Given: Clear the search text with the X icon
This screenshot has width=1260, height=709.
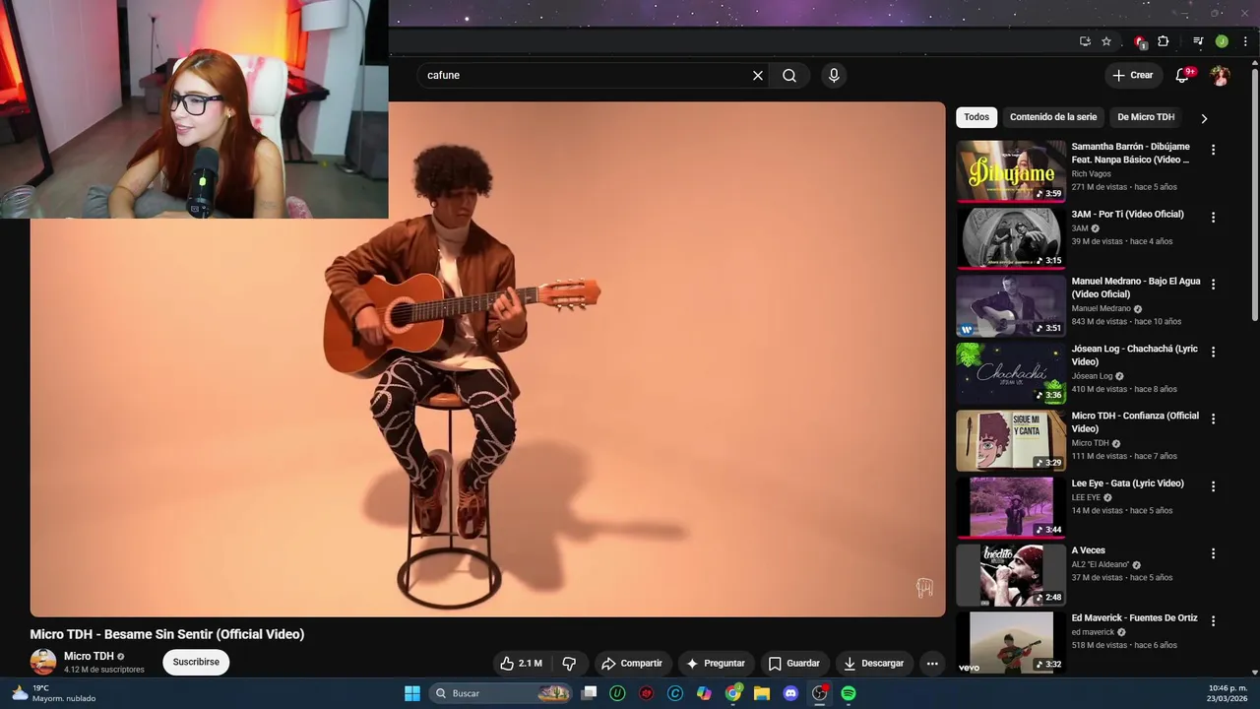Looking at the screenshot, I should [758, 75].
